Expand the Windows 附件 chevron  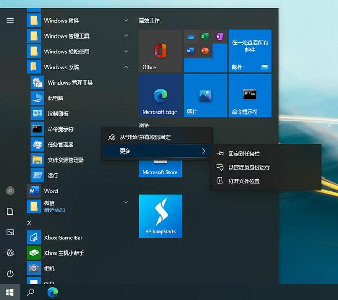point(126,20)
